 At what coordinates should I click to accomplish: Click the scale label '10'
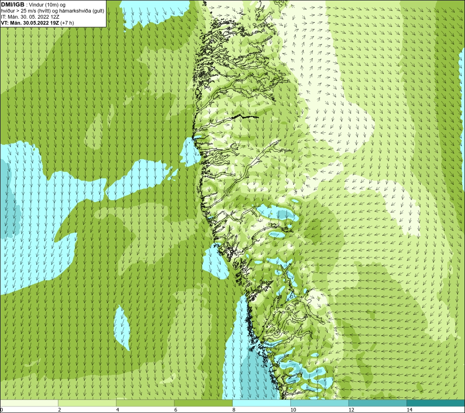pyautogui.click(x=293, y=410)
